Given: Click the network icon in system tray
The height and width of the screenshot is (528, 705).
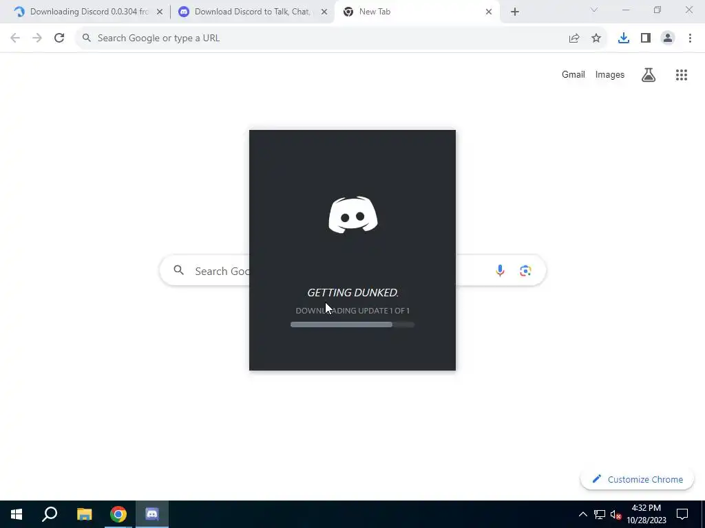Looking at the screenshot, I should click(600, 514).
